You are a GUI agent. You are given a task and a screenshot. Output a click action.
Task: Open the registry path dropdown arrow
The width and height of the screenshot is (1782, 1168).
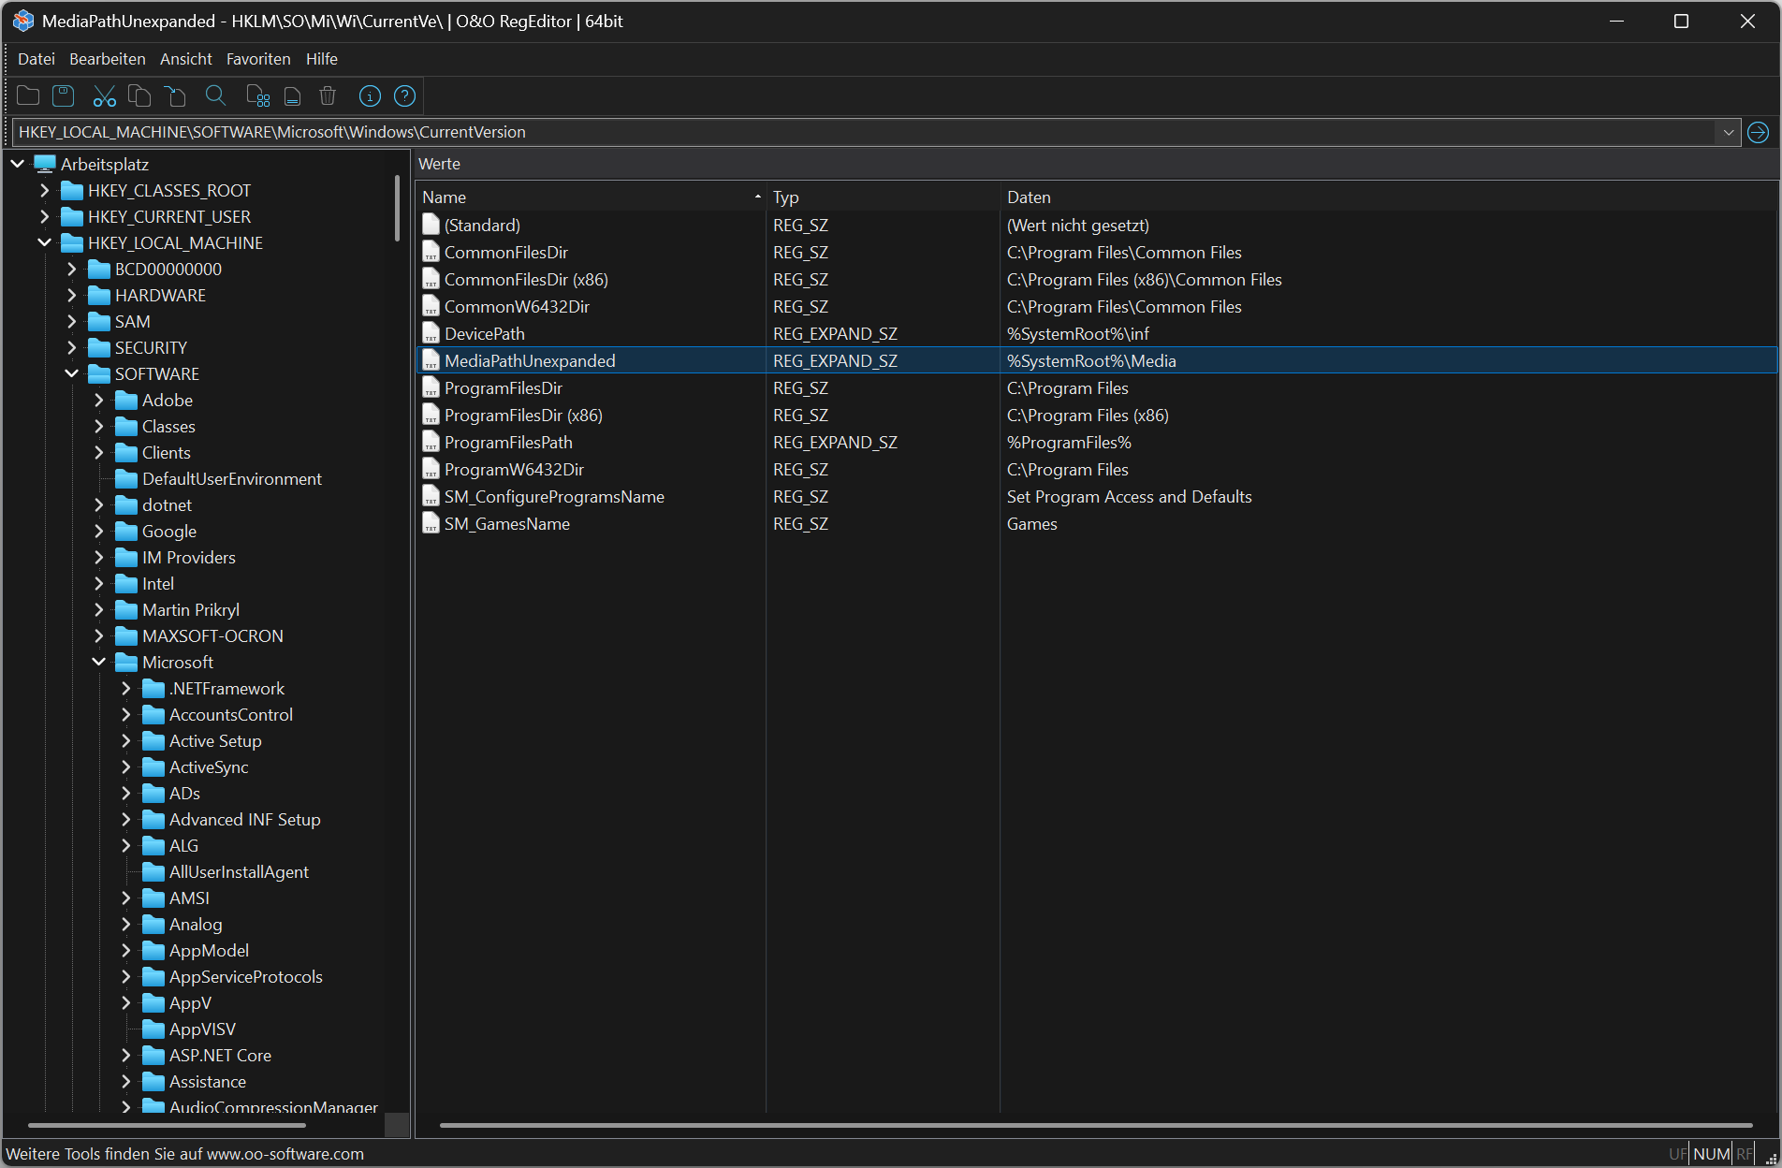coord(1728,132)
